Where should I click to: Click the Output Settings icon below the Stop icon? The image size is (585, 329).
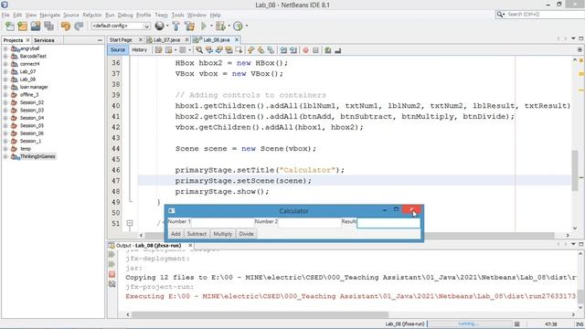click(x=112, y=284)
